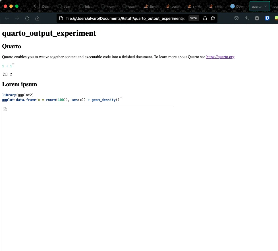Click the page file icon in address bar

point(61,18)
